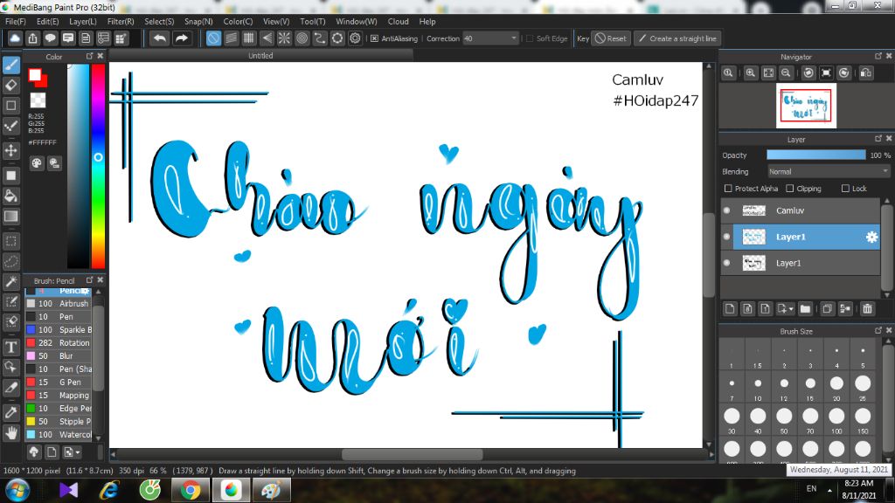Screen dimensions: 895x503
Task: Select the Magic Wand tool
Action: (x=11, y=282)
